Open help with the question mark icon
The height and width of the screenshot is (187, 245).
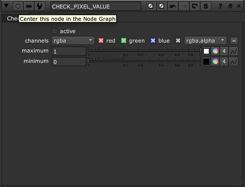[221, 6]
